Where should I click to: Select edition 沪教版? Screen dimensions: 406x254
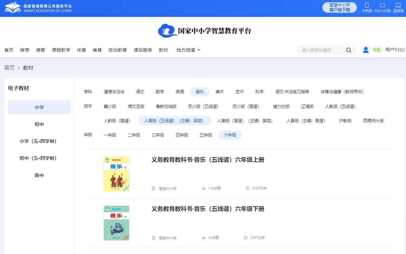(345, 121)
